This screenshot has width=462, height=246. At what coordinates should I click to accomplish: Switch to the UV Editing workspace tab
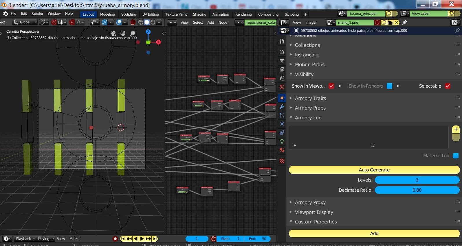[151, 14]
